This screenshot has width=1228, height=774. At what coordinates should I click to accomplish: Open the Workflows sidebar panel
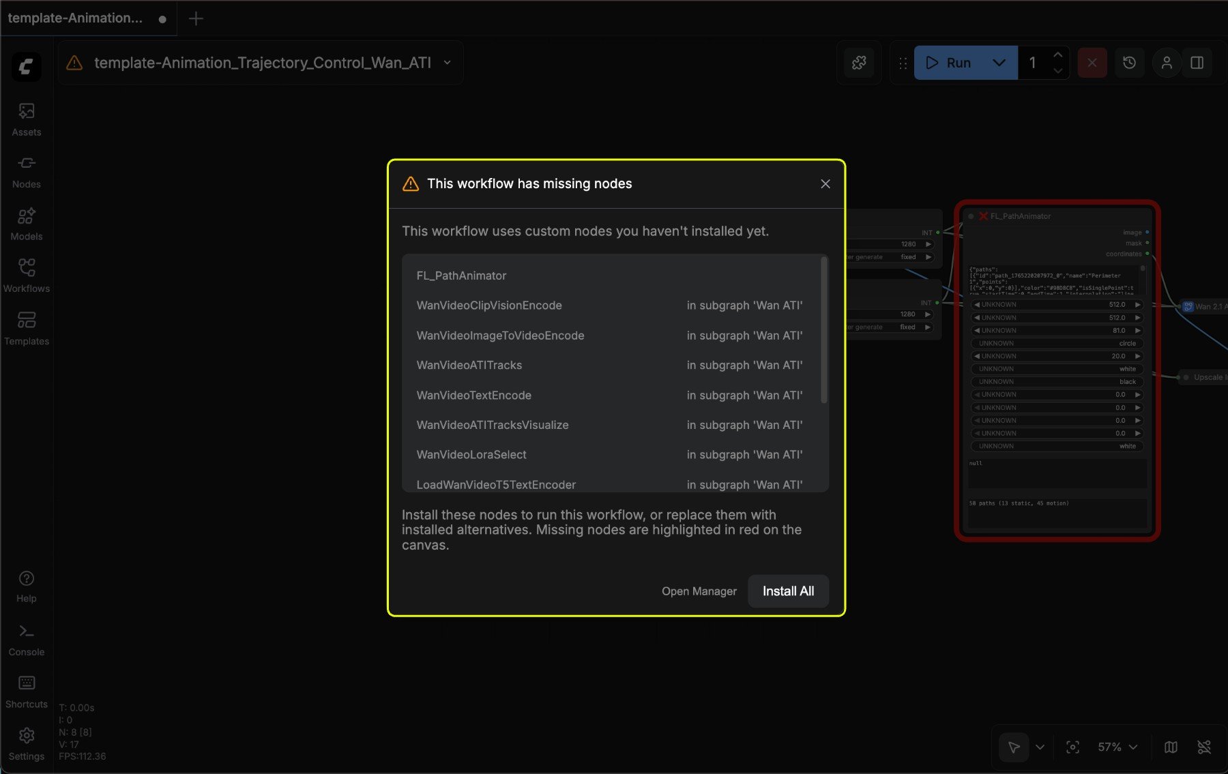(27, 276)
